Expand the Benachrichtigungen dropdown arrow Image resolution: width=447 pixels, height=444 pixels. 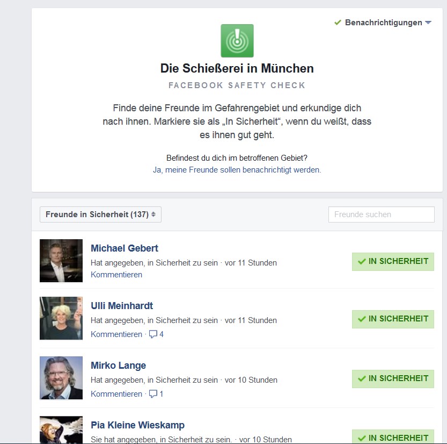428,22
